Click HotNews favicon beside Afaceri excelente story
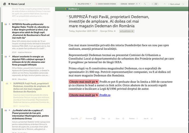This screenshot has height=133, width=189. (x=6, y=57)
